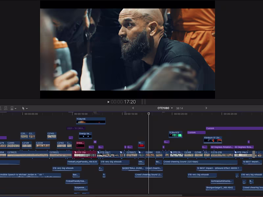This screenshot has width=263, height=197.
Task: Click the purple M title clip
Action: (x=95, y=142)
